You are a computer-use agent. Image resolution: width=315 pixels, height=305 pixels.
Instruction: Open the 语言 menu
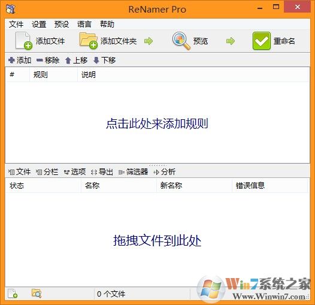tap(84, 25)
